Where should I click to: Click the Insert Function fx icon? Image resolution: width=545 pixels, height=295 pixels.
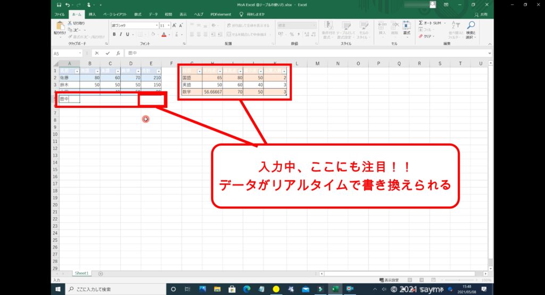(117, 53)
